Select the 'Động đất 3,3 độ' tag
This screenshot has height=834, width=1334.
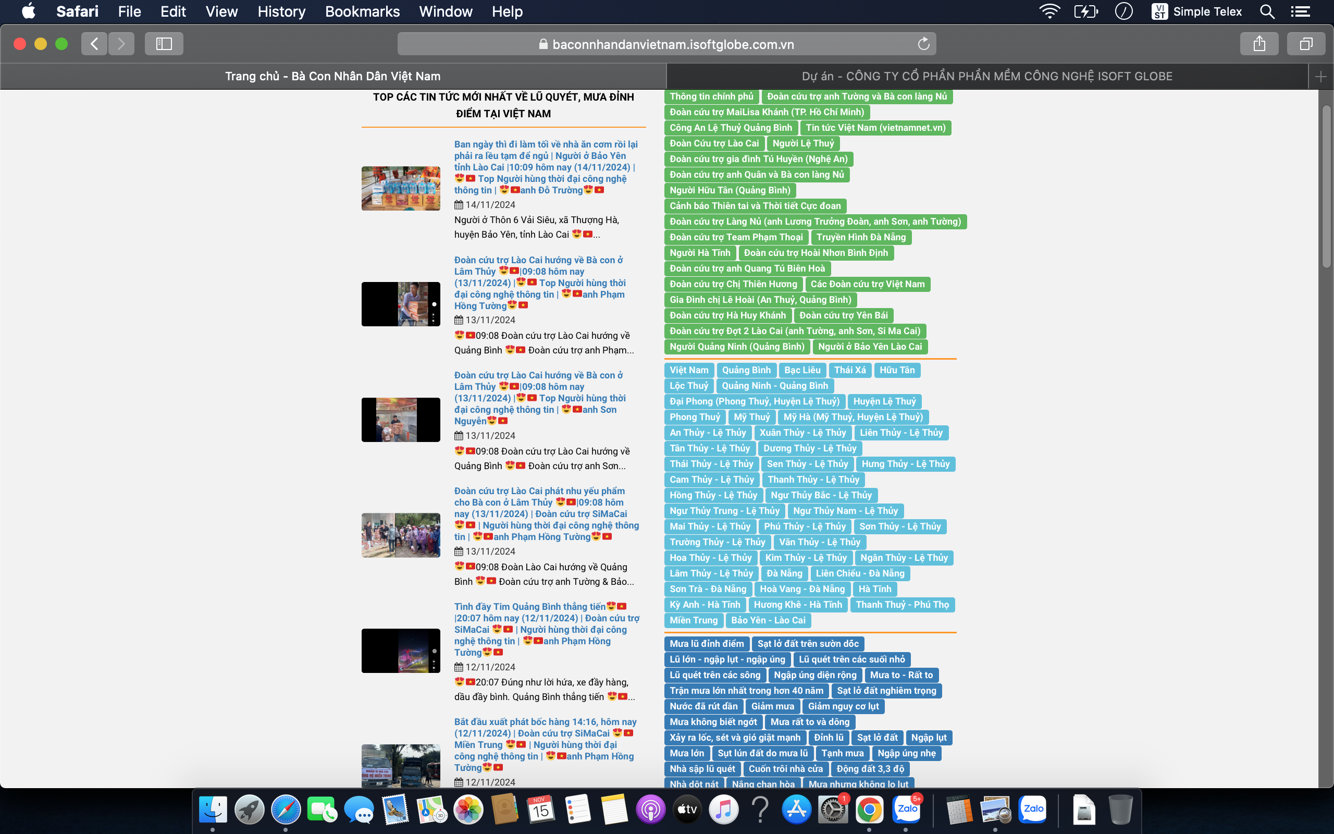[x=870, y=769]
